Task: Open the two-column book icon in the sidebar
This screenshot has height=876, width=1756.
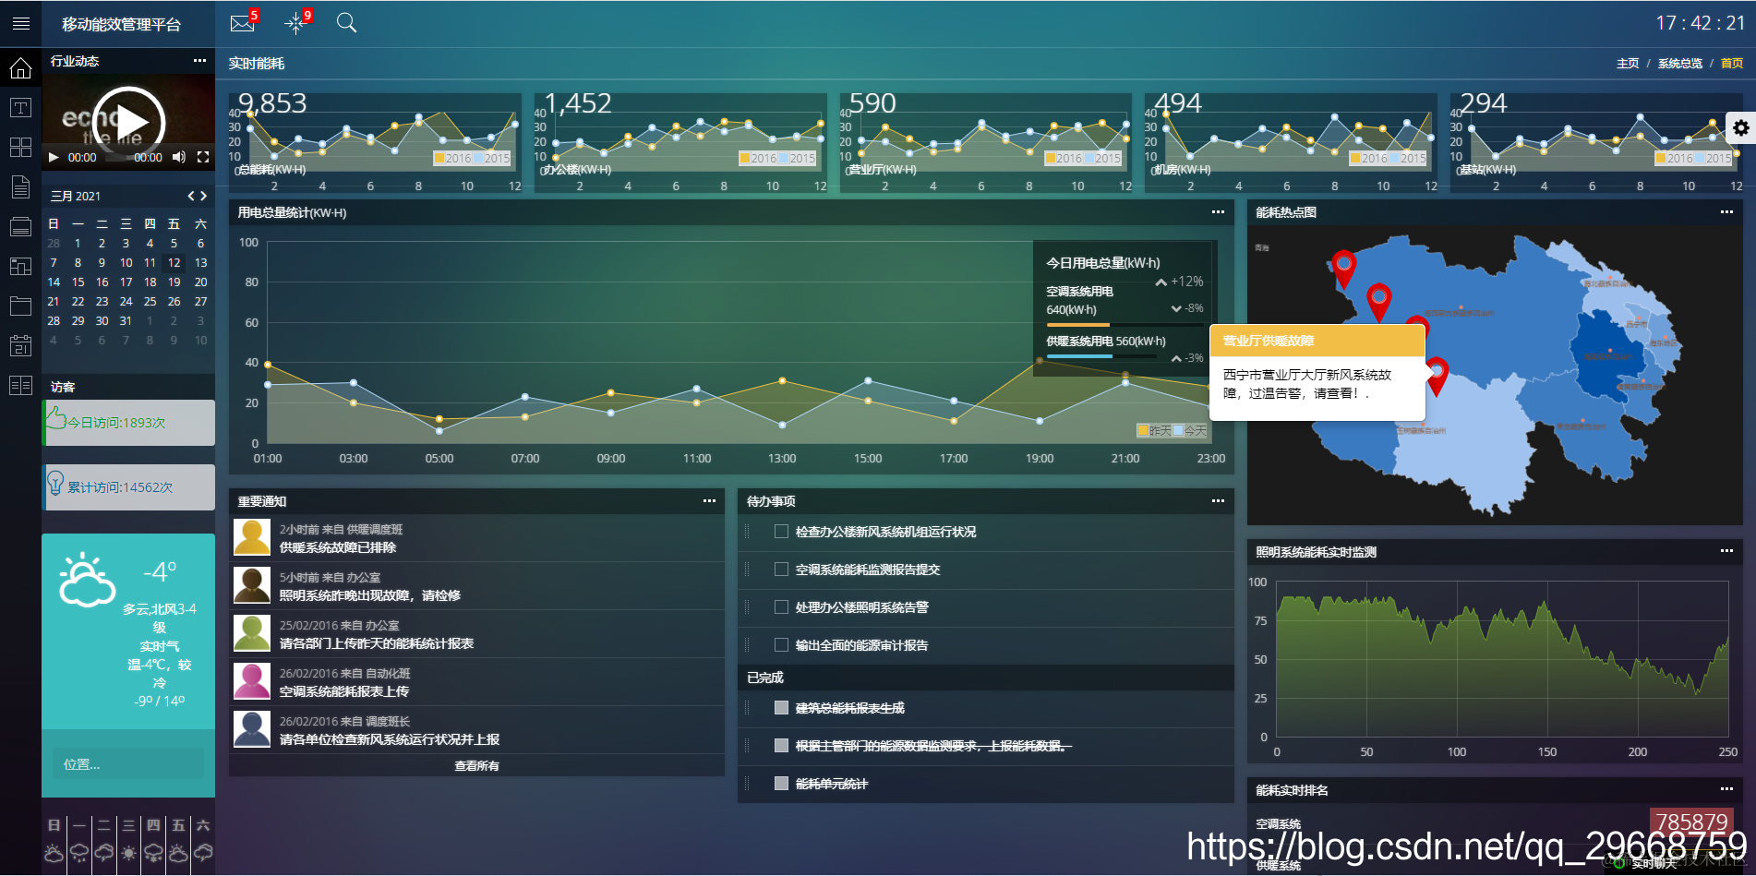Action: [x=20, y=385]
